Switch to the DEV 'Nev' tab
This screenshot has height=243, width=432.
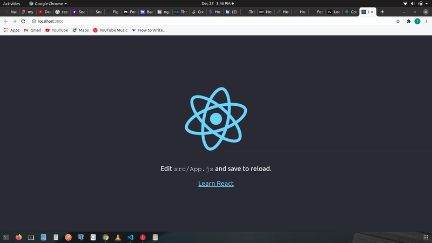click(x=266, y=12)
